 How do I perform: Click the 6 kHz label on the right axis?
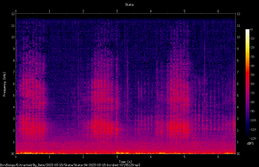pyautogui.click(x=238, y=84)
